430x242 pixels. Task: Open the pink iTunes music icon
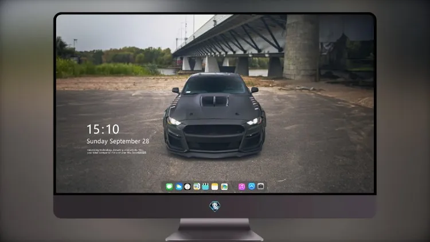(241, 186)
